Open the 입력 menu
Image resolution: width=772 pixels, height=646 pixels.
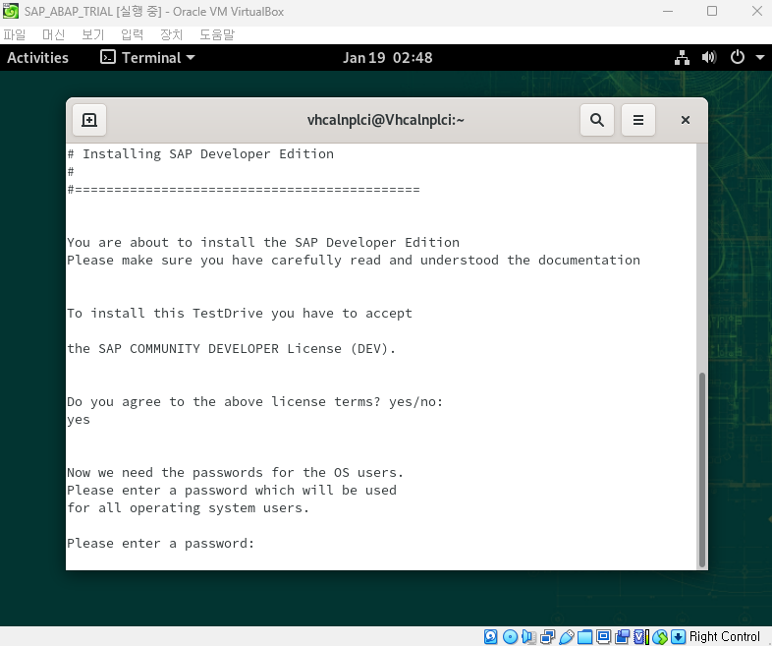(x=132, y=34)
